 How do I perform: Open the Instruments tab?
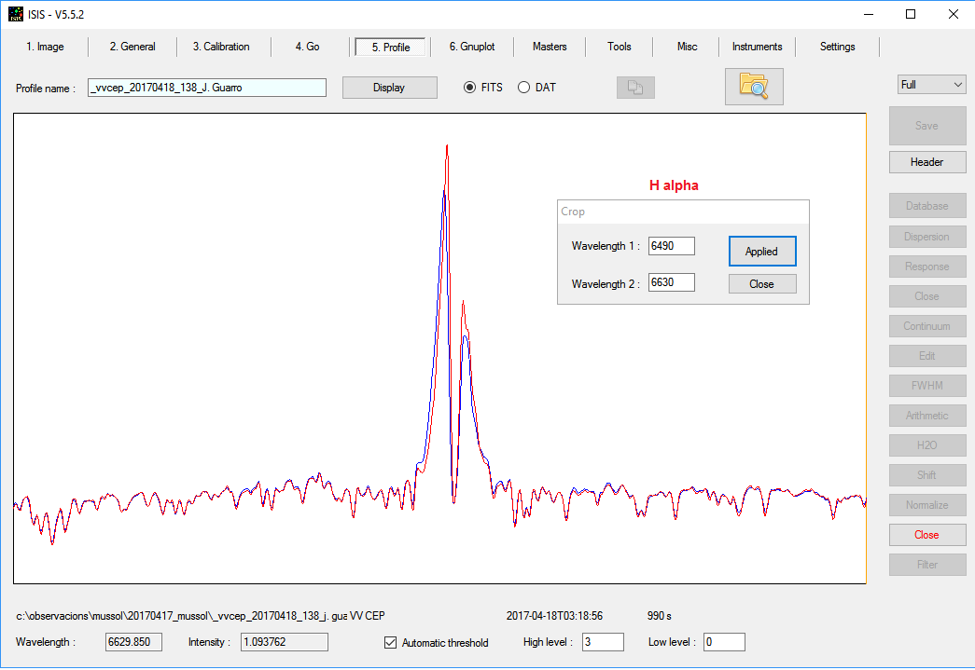click(x=757, y=47)
